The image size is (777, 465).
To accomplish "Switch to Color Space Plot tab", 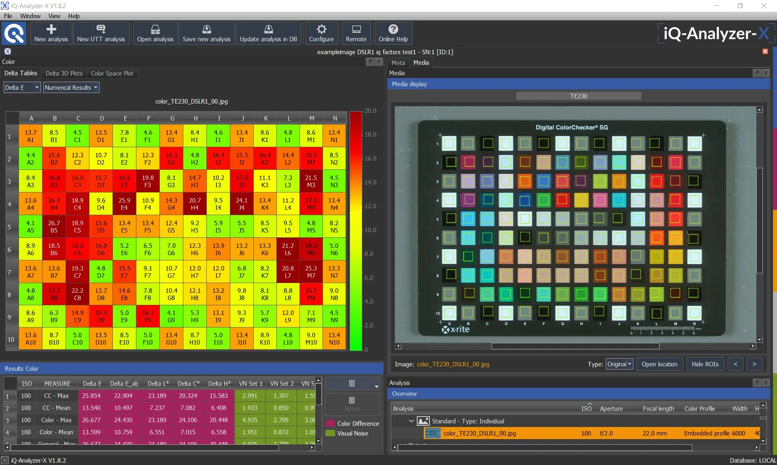I will click(112, 74).
